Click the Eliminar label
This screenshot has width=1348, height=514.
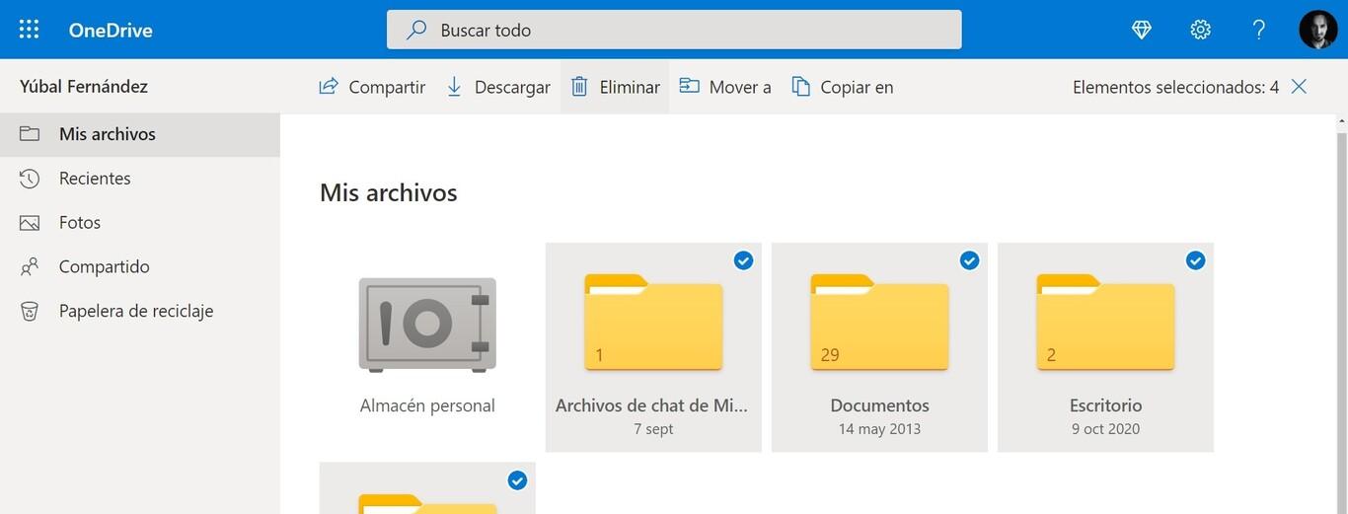pyautogui.click(x=630, y=87)
